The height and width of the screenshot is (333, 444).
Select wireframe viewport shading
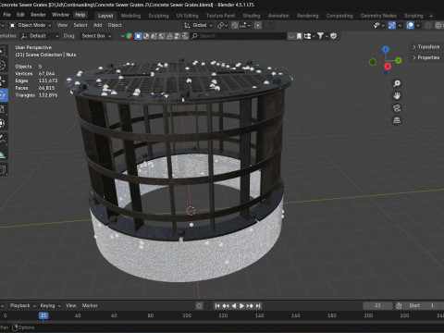click(x=438, y=25)
